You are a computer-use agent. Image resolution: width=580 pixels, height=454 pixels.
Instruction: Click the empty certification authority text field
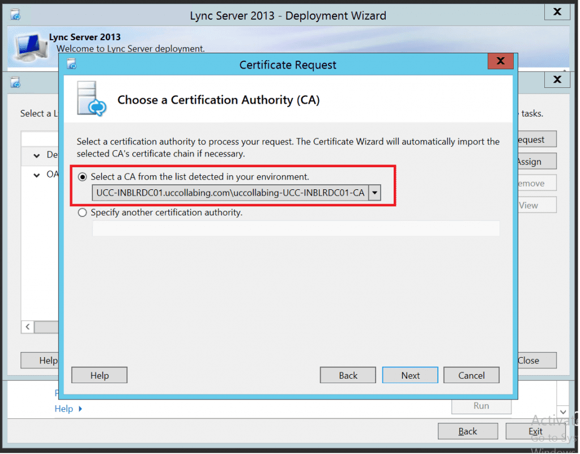pos(295,228)
